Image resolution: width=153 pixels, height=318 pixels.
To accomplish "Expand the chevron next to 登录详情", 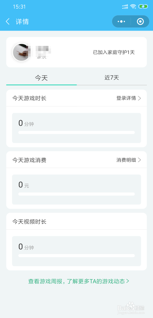I will [140, 98].
